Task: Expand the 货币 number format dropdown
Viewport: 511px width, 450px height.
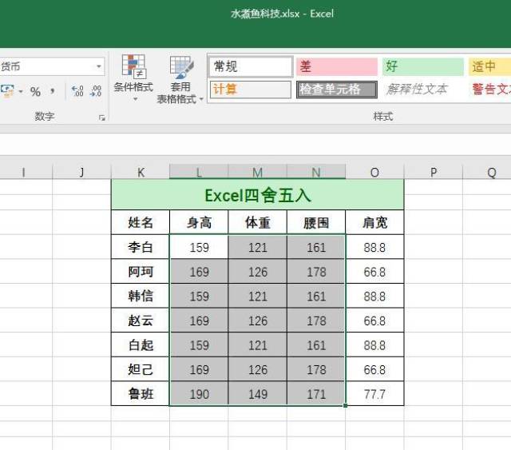Action: [99, 67]
